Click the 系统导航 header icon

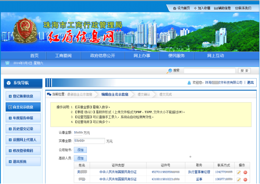tap(8, 83)
